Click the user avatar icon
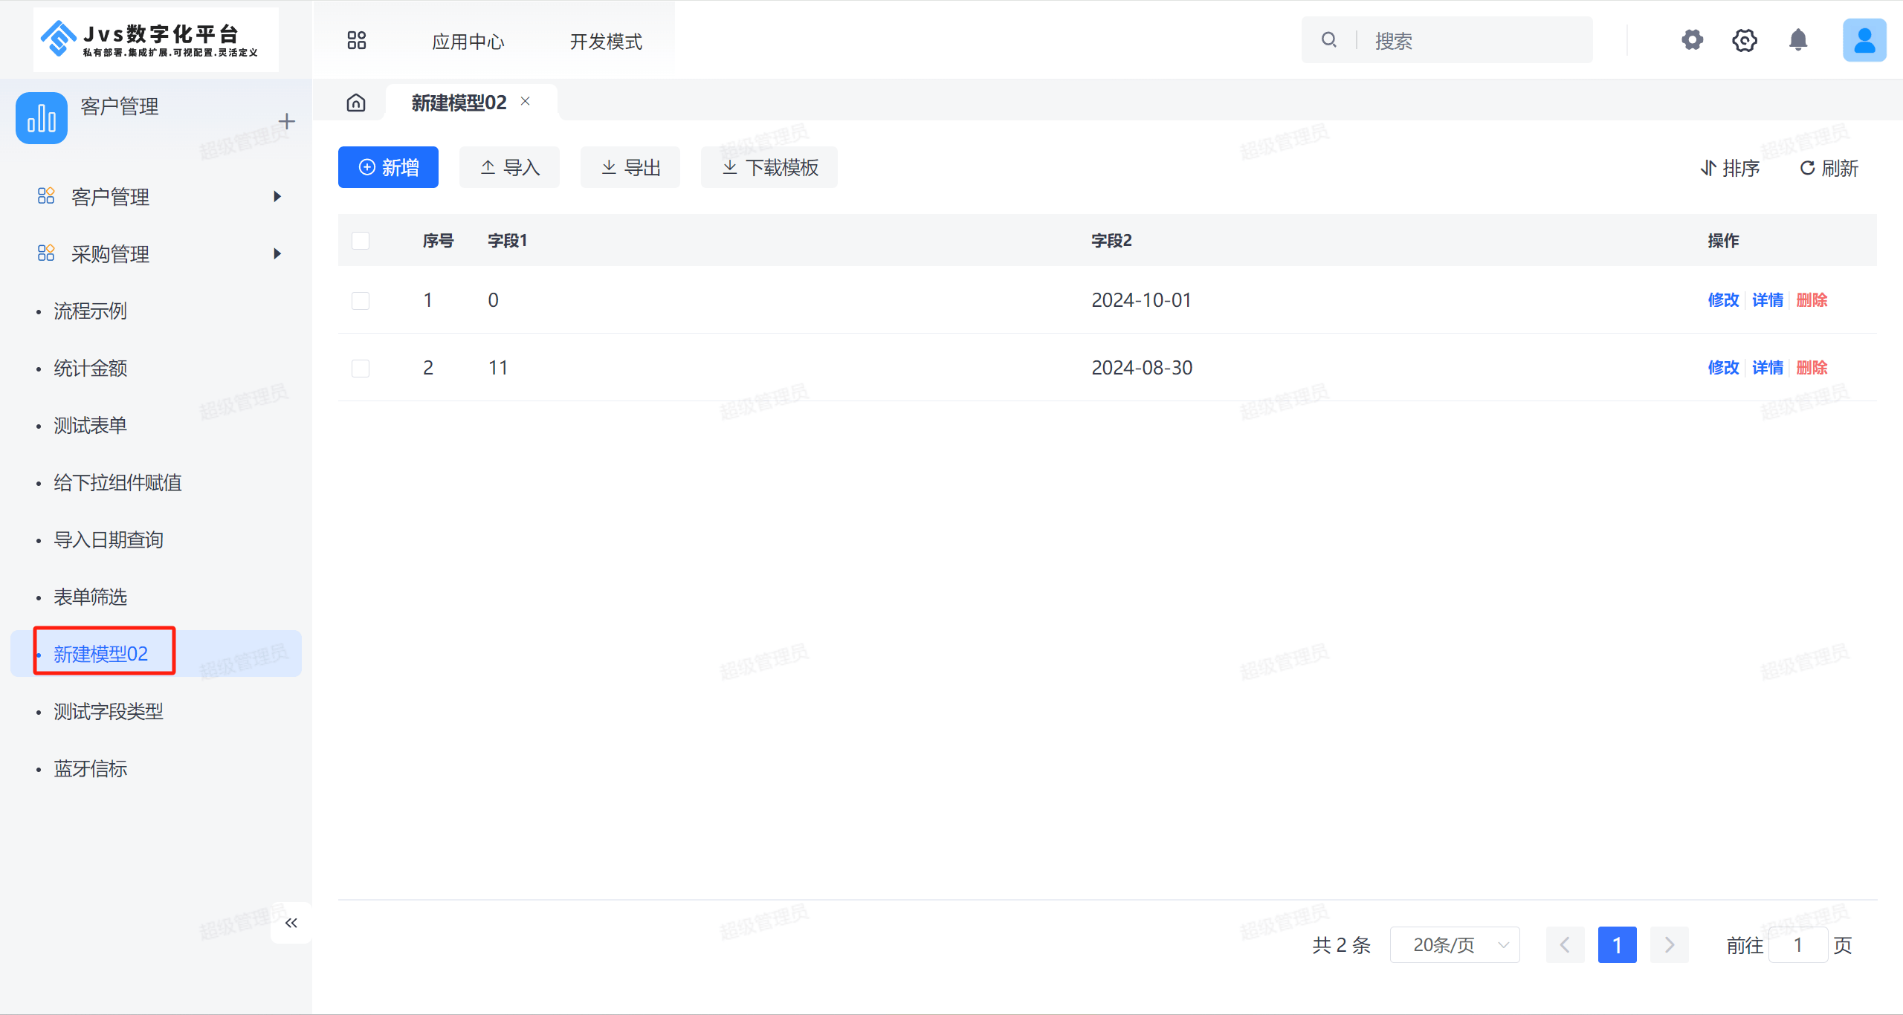The height and width of the screenshot is (1015, 1903). pyautogui.click(x=1864, y=40)
